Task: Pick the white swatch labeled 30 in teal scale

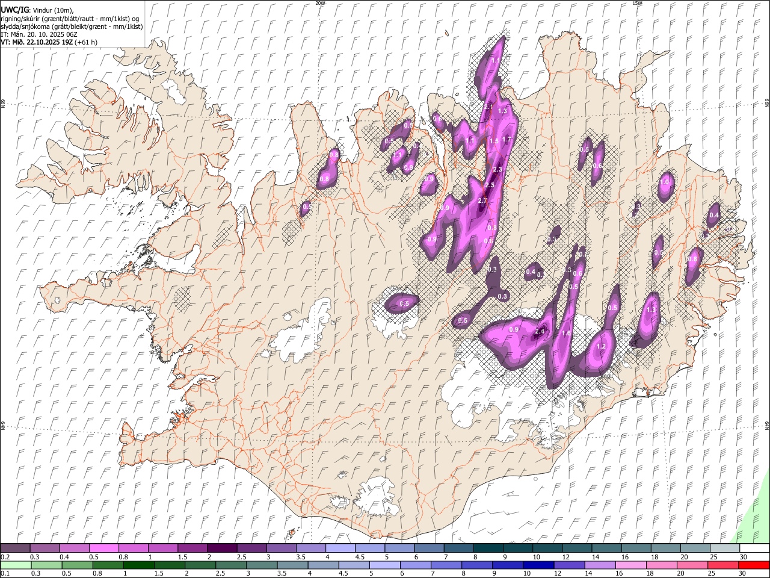Action: click(754, 548)
